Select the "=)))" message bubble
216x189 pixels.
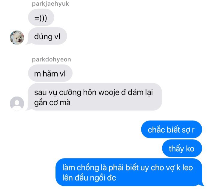coord(41,17)
